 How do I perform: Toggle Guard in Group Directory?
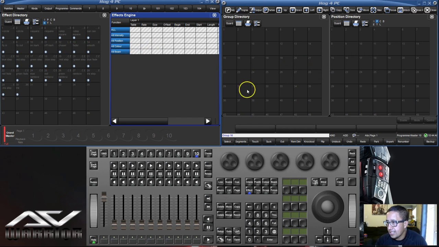tap(229, 23)
